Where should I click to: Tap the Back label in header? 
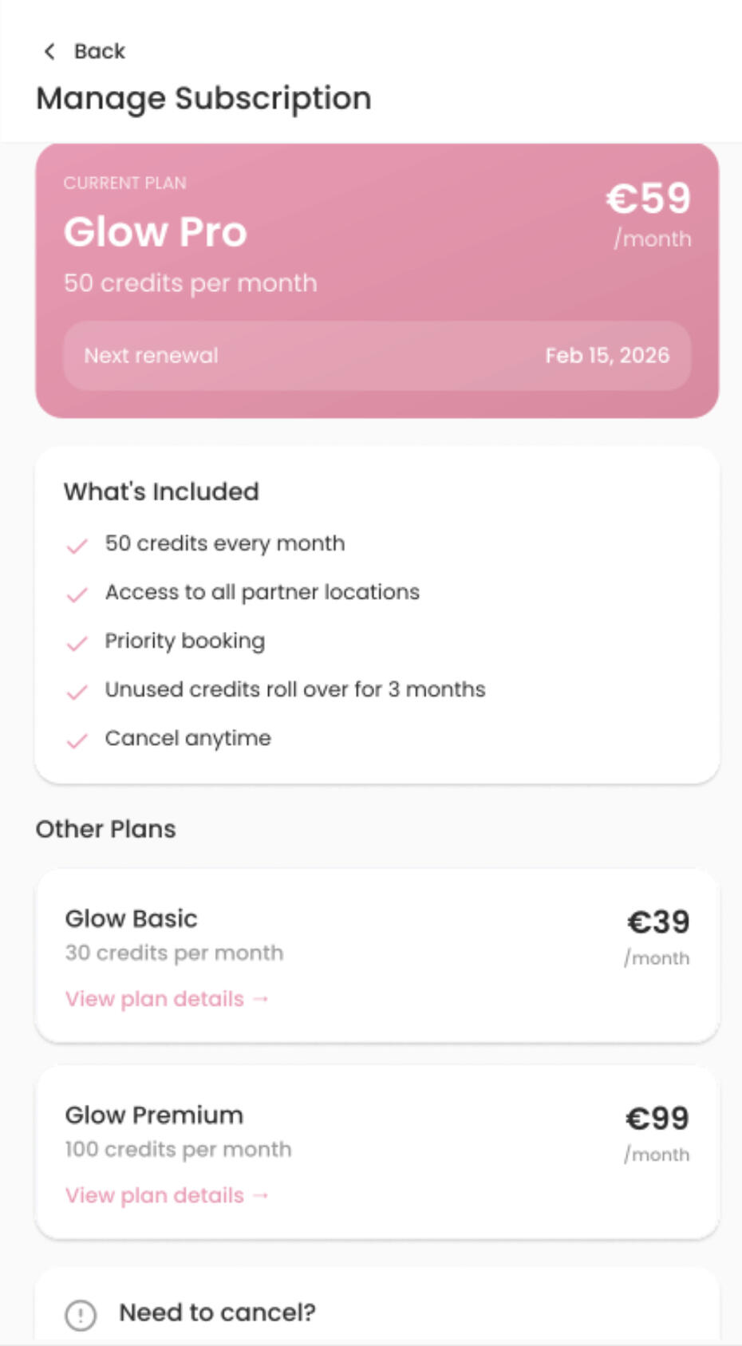click(x=99, y=52)
